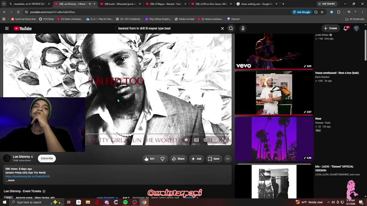Open the YouTube guide hamburger menu

coord(7,28)
